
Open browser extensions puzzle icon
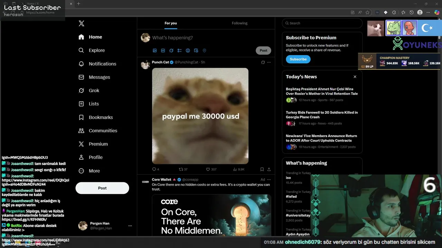tap(394, 12)
